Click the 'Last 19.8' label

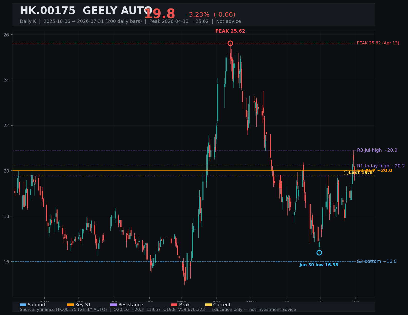(361, 173)
